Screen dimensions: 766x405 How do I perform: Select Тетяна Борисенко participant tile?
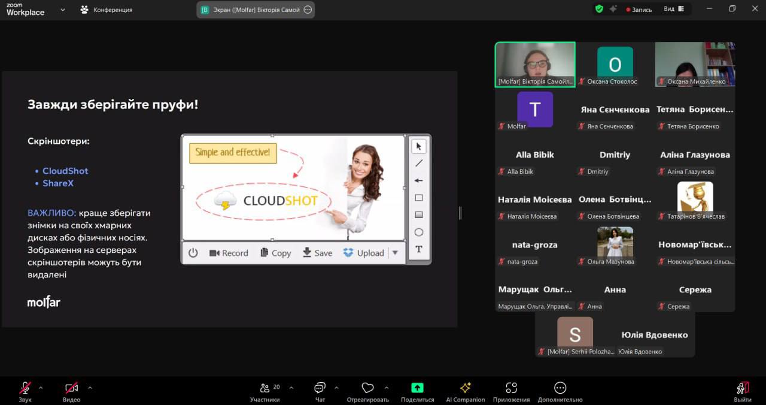[695, 110]
